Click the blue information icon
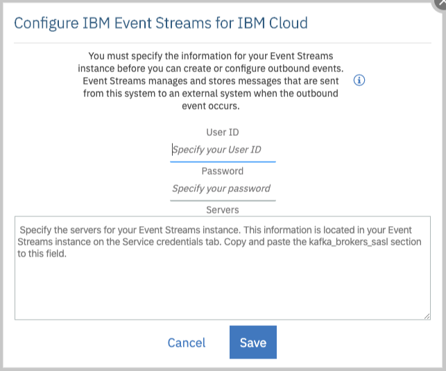 359,80
